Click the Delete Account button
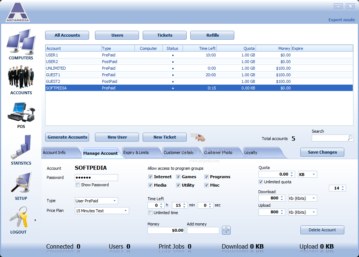This screenshot has height=257, width=359. [x=322, y=230]
